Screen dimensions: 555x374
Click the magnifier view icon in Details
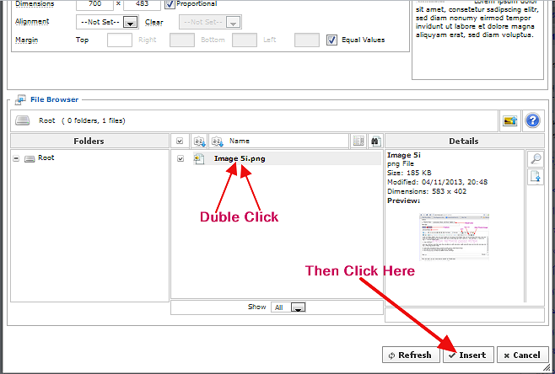coord(535,159)
